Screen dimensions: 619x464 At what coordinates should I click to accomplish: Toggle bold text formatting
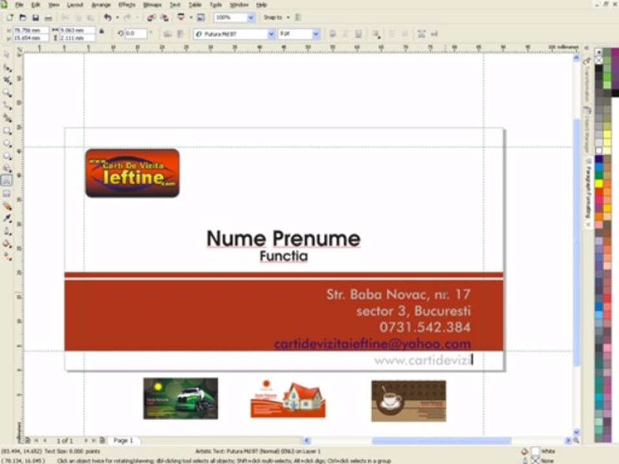coord(333,34)
